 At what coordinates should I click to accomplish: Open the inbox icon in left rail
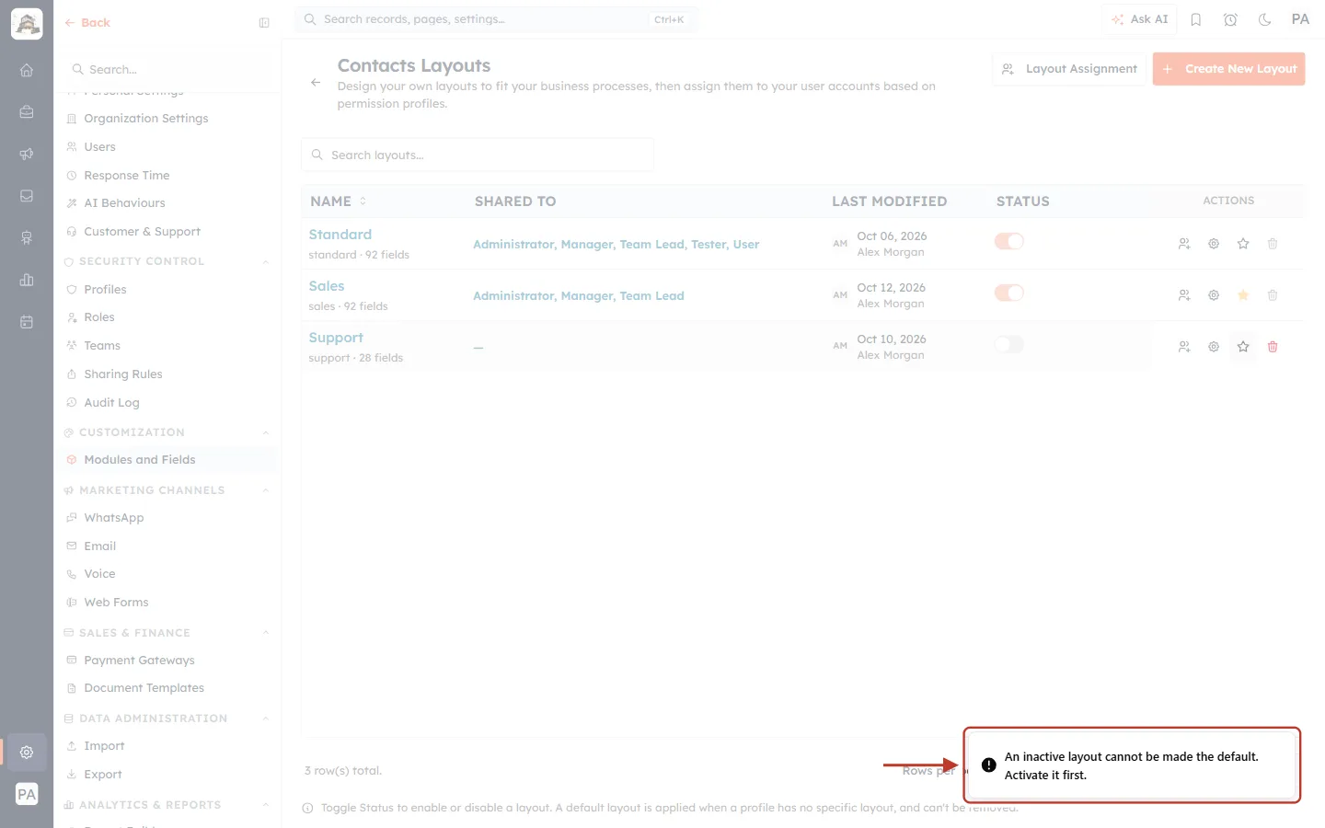point(27,196)
